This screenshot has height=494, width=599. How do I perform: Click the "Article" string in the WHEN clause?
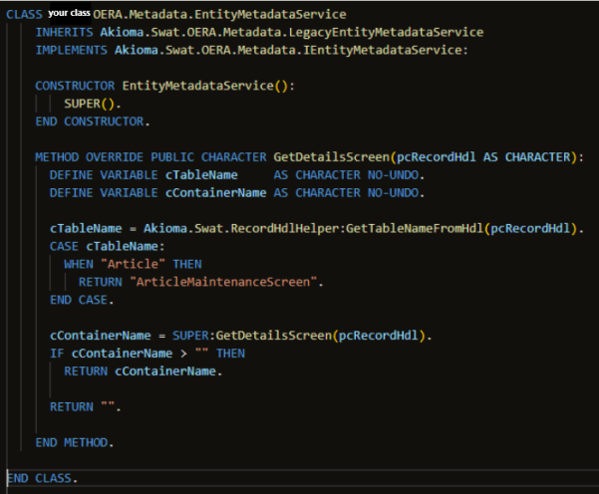(133, 264)
